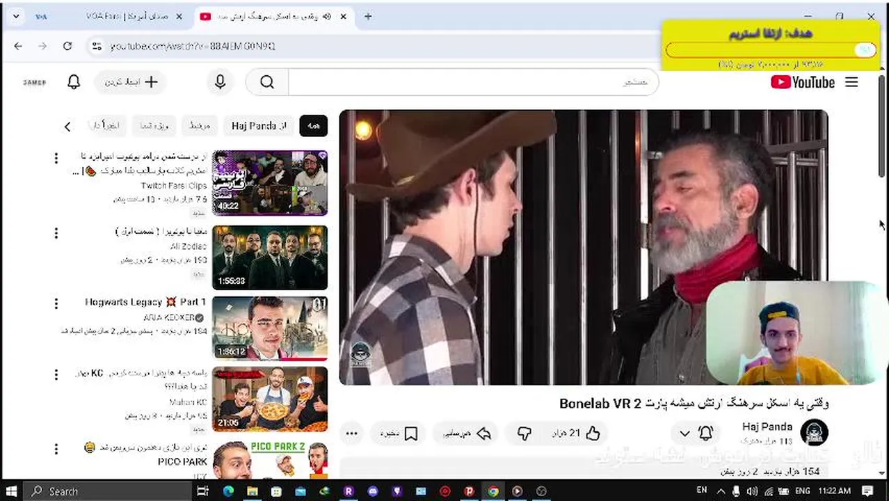
Task: Open the browser tab search dropdown
Action: click(15, 16)
